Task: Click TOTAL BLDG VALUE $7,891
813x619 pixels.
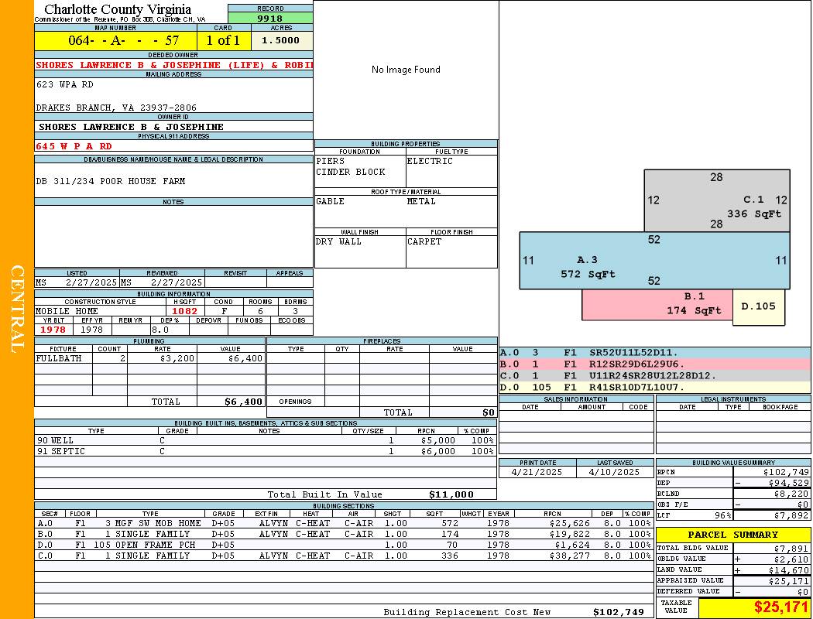Action: tap(791, 549)
